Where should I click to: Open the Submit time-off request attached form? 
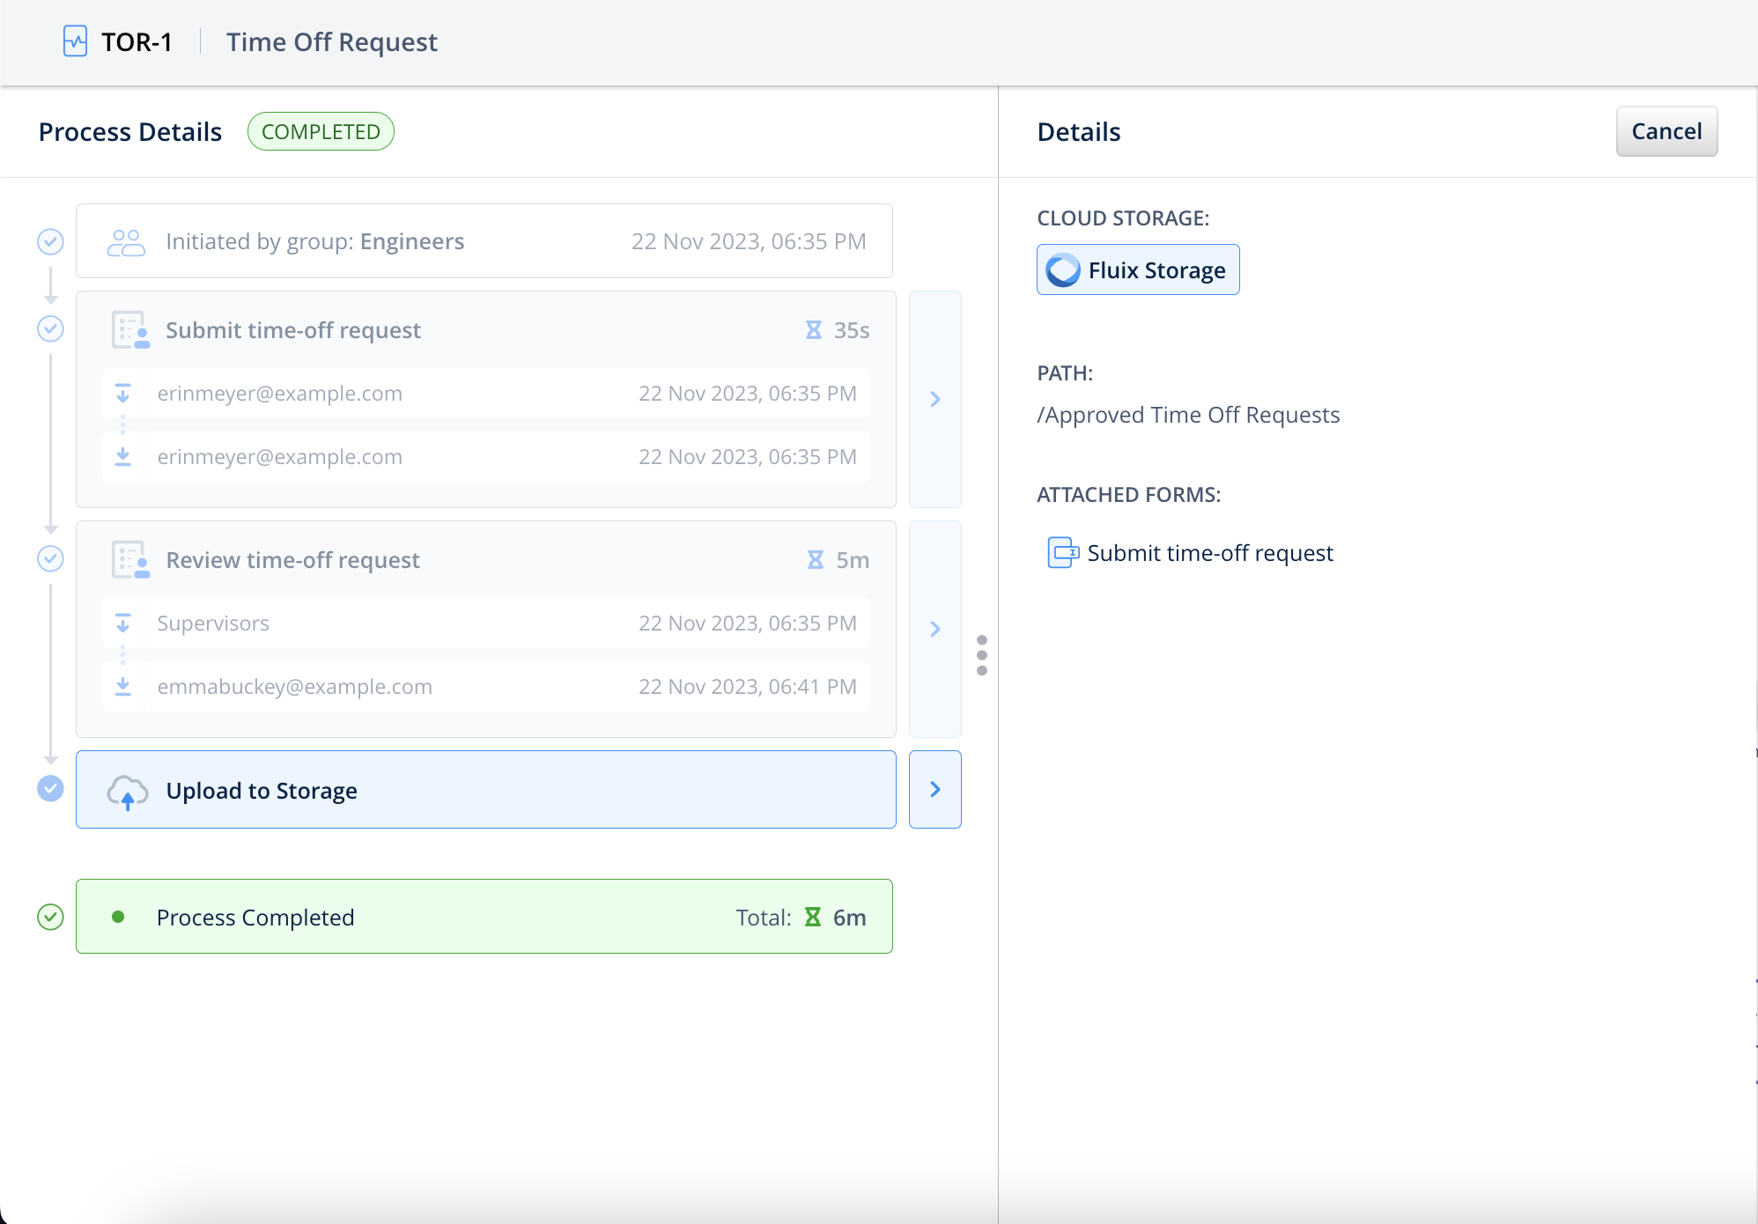[1209, 553]
